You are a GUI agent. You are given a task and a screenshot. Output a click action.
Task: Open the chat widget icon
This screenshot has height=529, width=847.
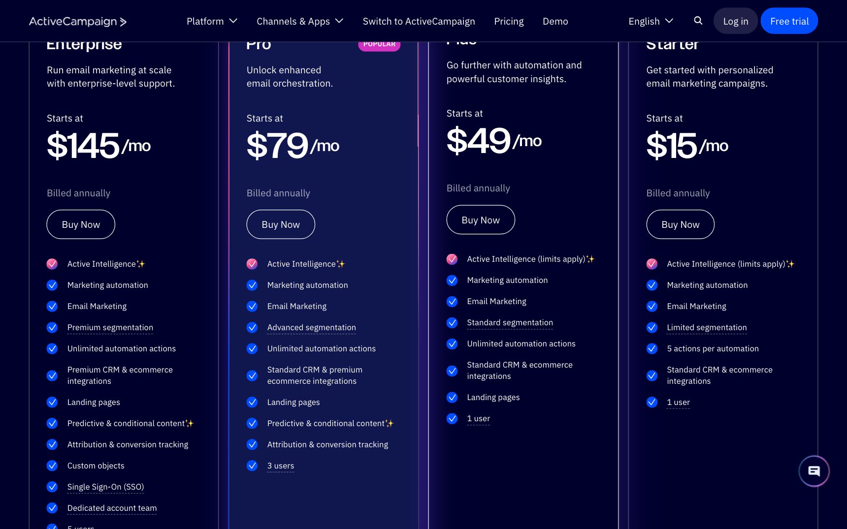pyautogui.click(x=814, y=471)
